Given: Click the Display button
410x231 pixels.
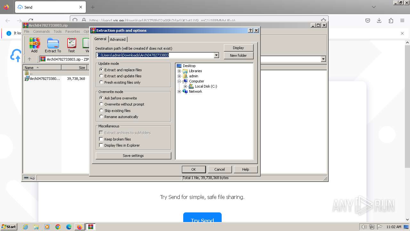Looking at the screenshot, I should (238, 48).
